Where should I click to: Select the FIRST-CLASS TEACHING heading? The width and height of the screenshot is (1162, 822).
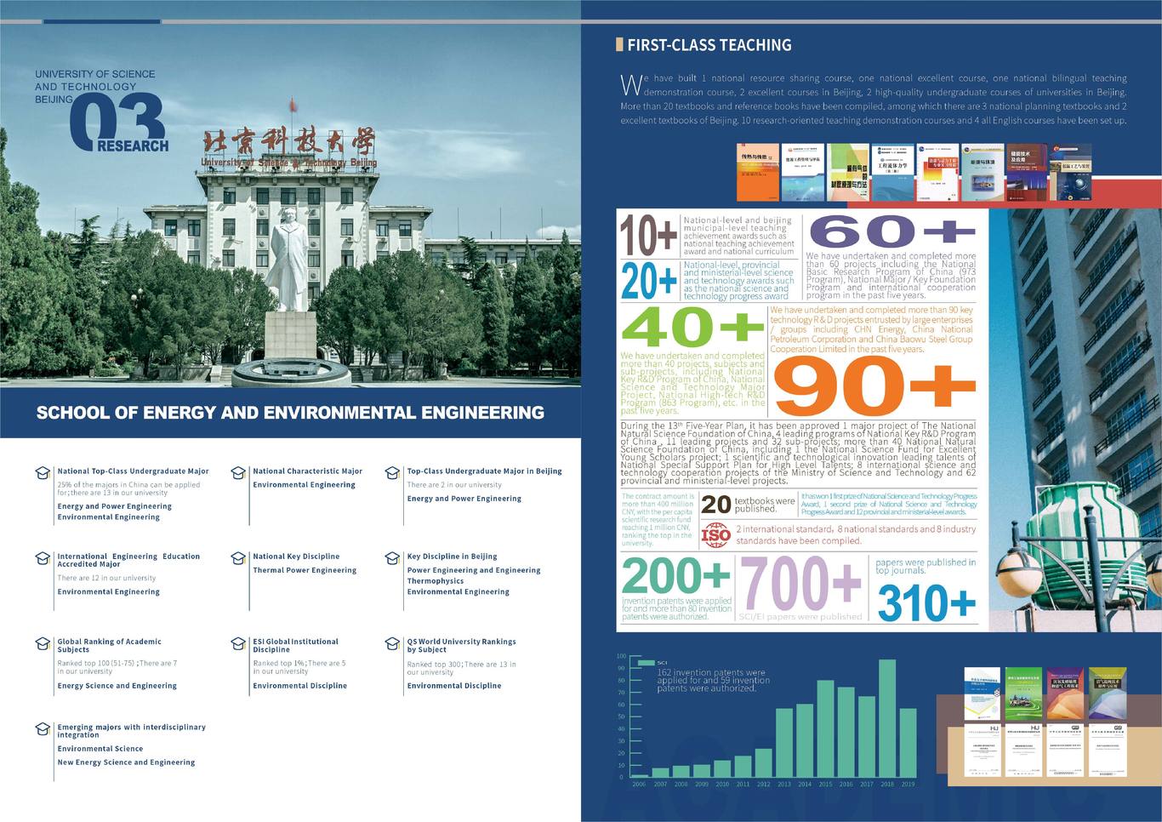coord(709,45)
